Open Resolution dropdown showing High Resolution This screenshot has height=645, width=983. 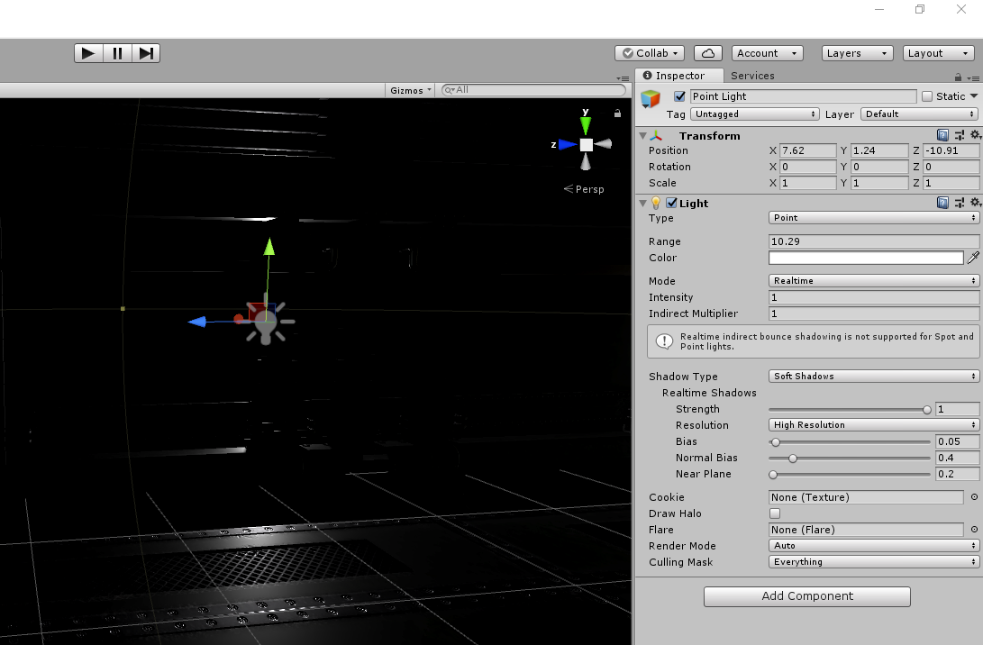coord(874,425)
